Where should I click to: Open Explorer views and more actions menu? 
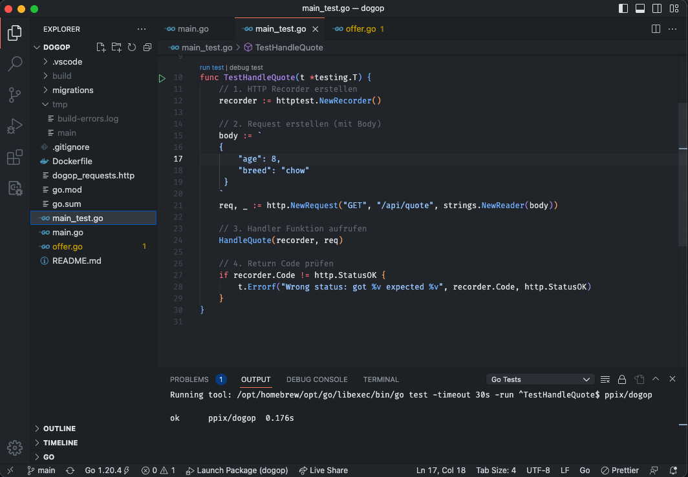click(141, 29)
